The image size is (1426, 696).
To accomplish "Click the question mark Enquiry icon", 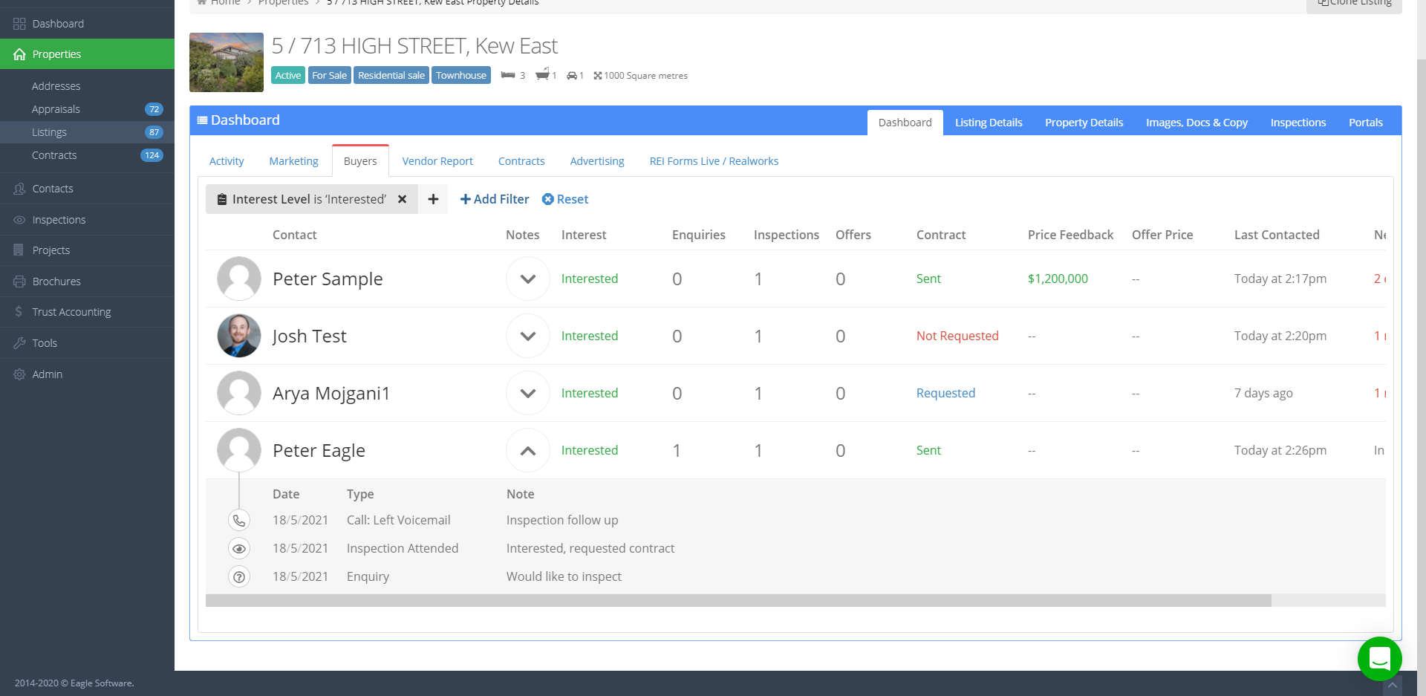I will click(x=239, y=577).
